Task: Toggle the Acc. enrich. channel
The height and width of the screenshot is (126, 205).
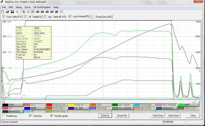Action: point(122,108)
